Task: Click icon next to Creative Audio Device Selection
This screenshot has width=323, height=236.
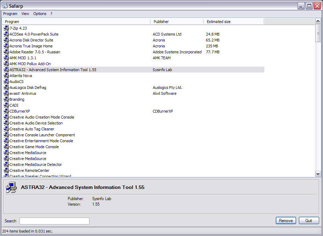Action: 6,123
